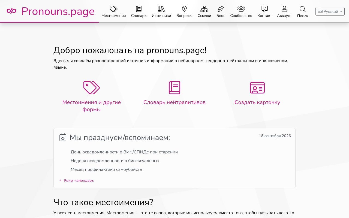This screenshot has width=349, height=218.
Task: Open the Сообщество people icon
Action: (241, 9)
